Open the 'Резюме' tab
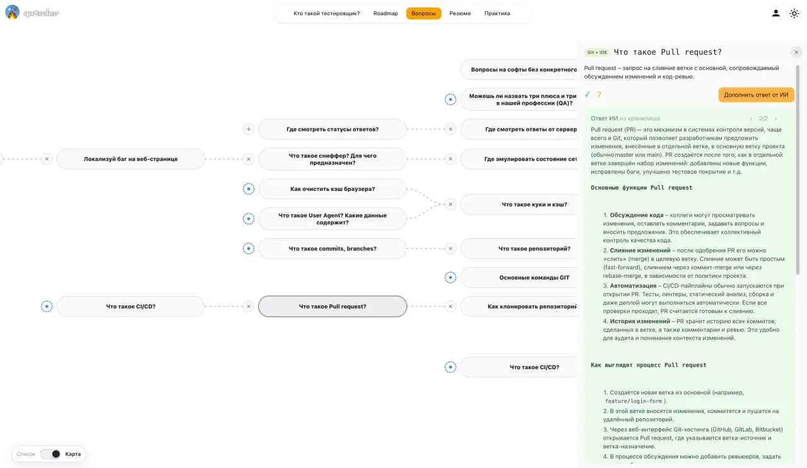The height and width of the screenshot is (468, 807). [460, 13]
